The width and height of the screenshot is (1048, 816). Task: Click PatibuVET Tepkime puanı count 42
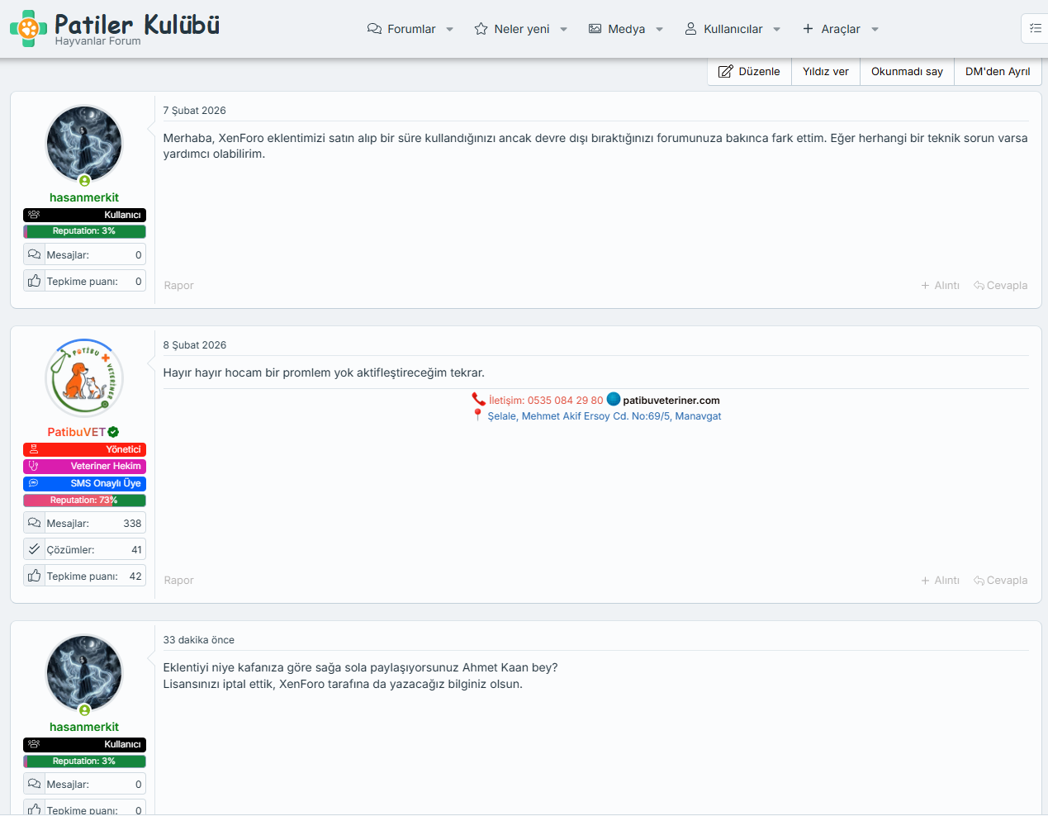[135, 576]
